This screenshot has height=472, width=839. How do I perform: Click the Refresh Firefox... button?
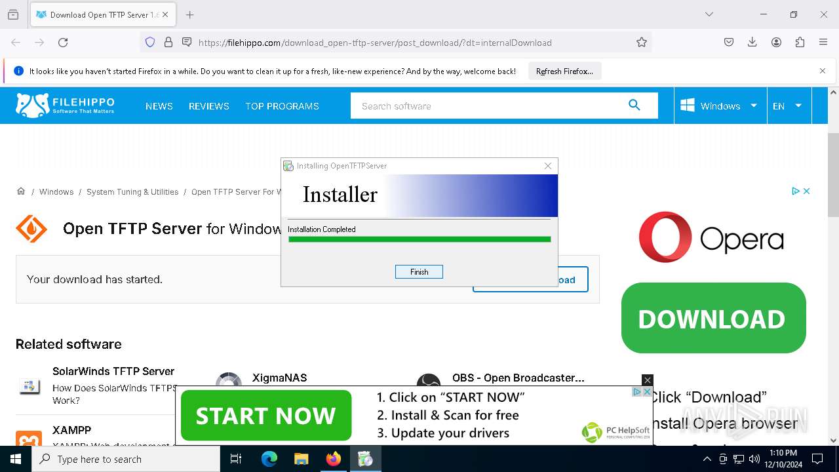[564, 71]
